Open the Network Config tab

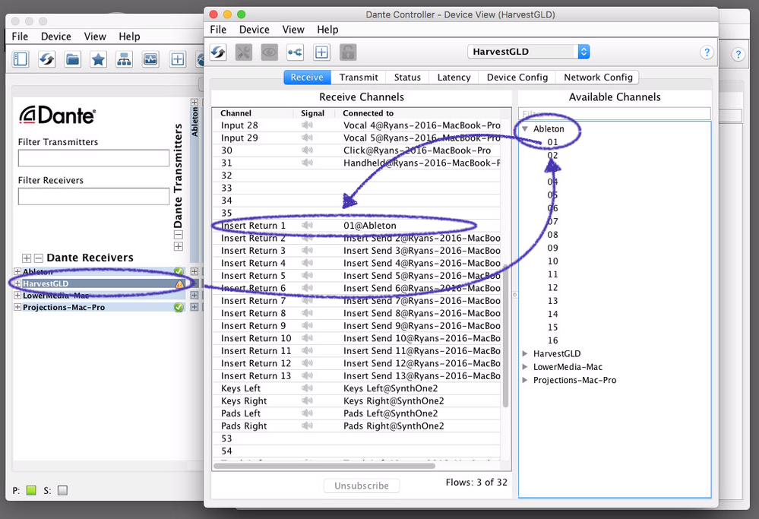(x=598, y=78)
